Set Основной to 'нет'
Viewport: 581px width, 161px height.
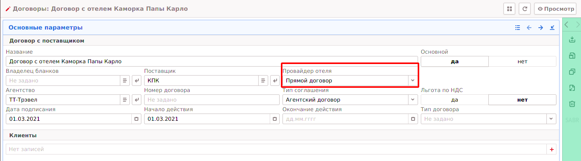[x=522, y=61]
